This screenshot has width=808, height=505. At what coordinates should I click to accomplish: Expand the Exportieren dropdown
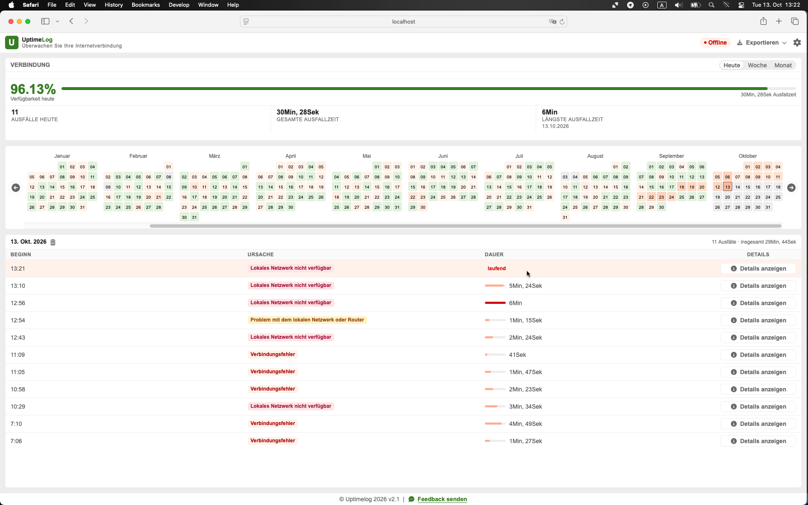click(762, 43)
